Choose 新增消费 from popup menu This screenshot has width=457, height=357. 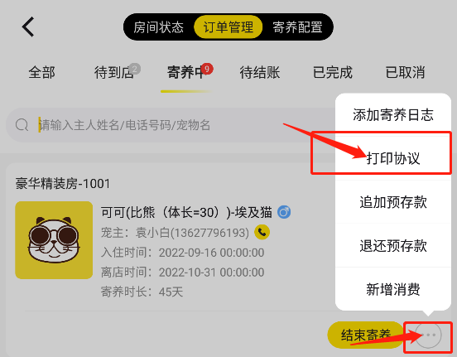[x=393, y=289]
